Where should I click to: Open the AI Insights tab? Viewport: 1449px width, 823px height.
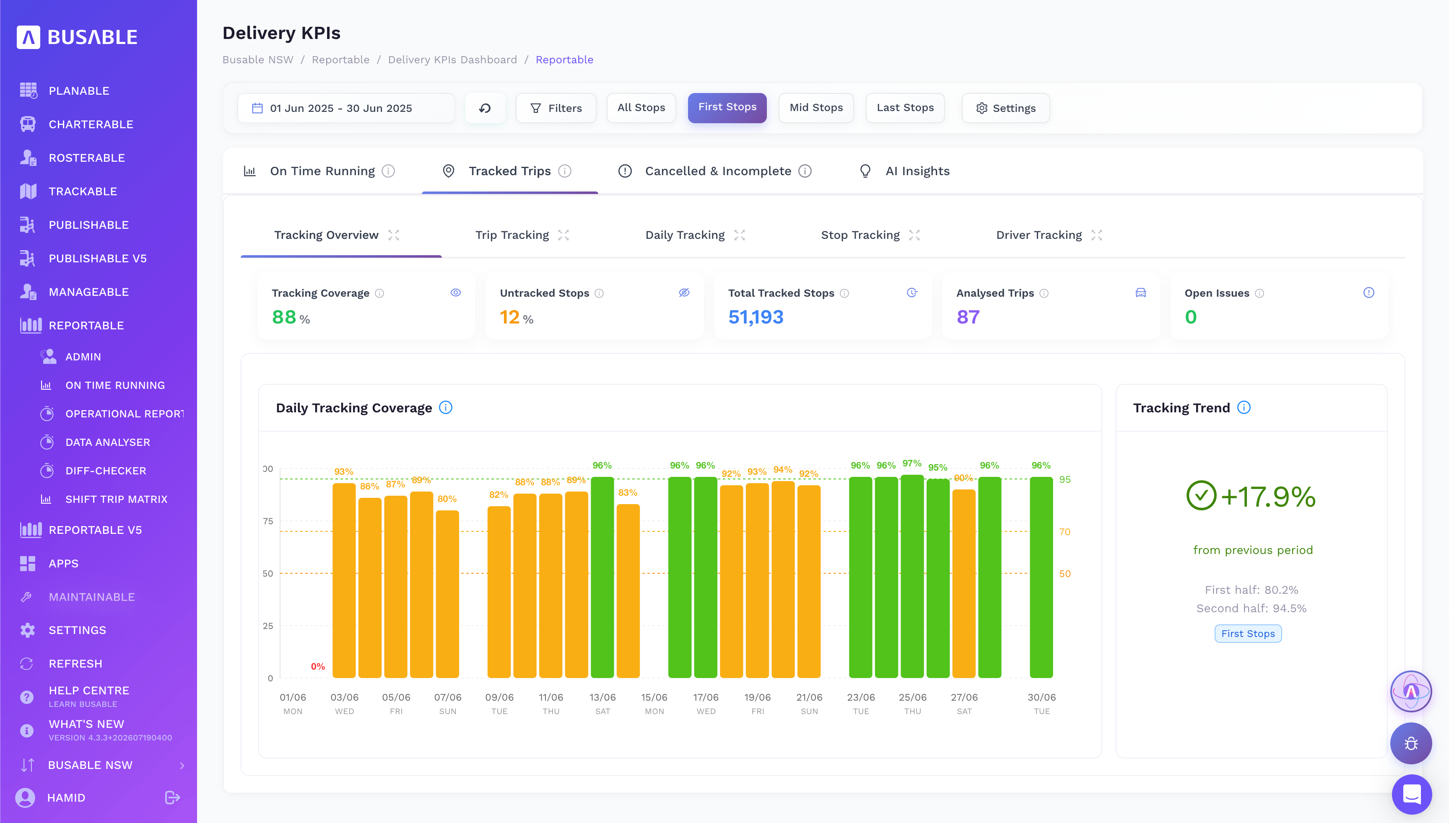click(905, 171)
